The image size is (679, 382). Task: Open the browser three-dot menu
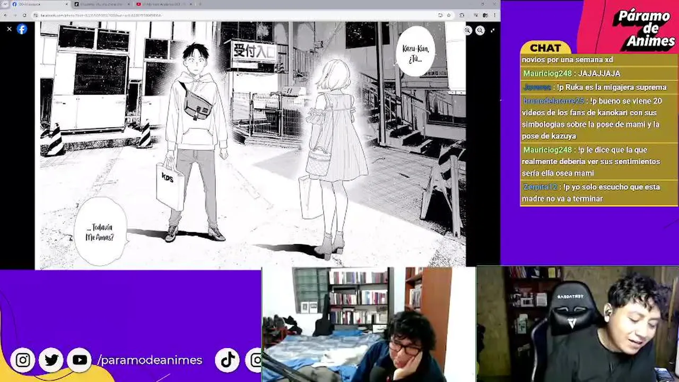[x=494, y=15]
